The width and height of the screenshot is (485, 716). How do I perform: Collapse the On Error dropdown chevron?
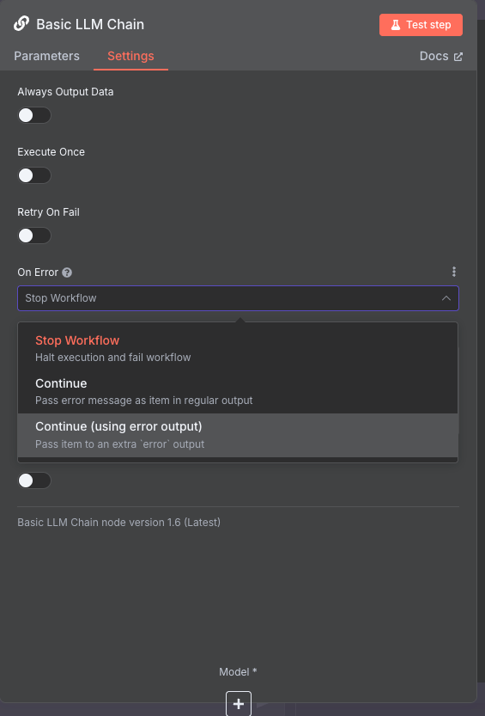point(446,298)
